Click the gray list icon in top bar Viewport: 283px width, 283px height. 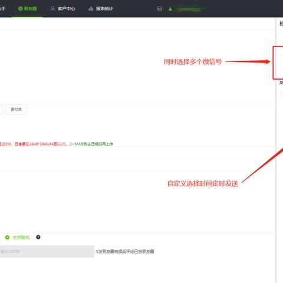coord(159,9)
